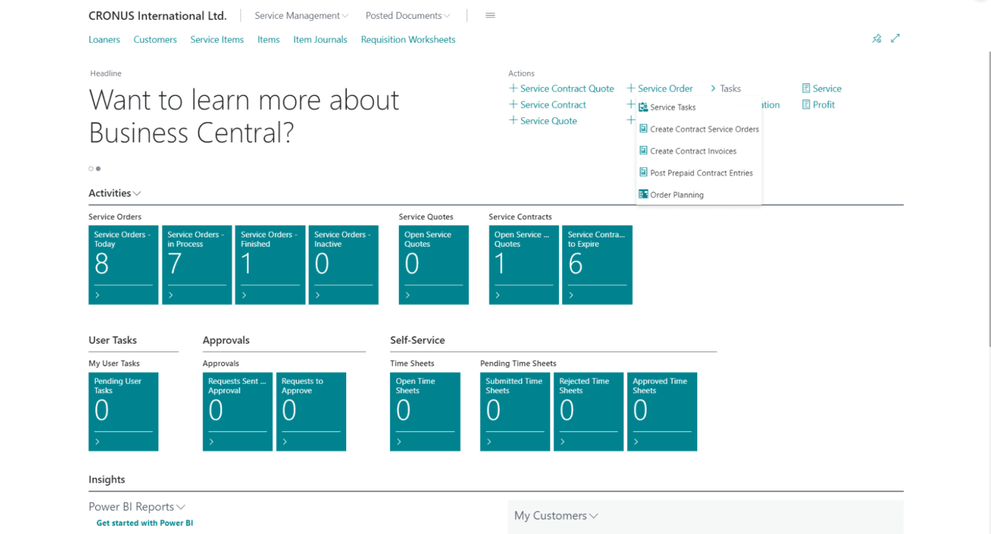The height and width of the screenshot is (534, 991).
Task: Click Get started with Power BI
Action: click(145, 523)
